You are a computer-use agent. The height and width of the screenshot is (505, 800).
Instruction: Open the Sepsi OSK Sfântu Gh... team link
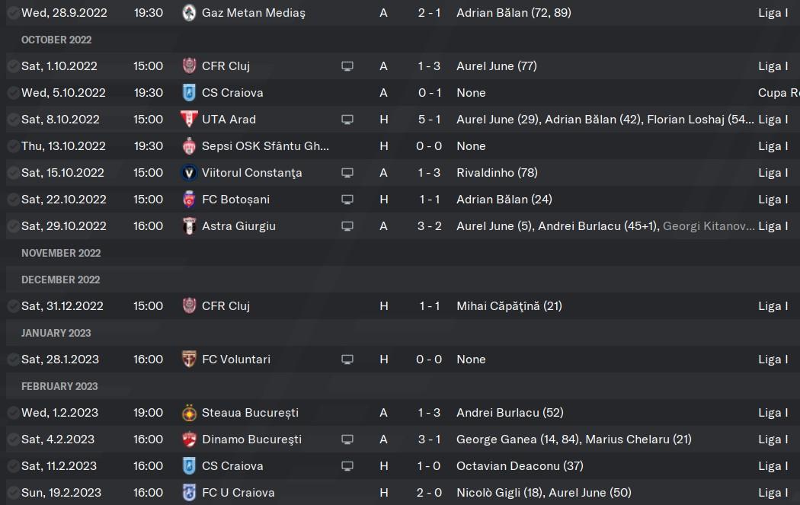(265, 146)
